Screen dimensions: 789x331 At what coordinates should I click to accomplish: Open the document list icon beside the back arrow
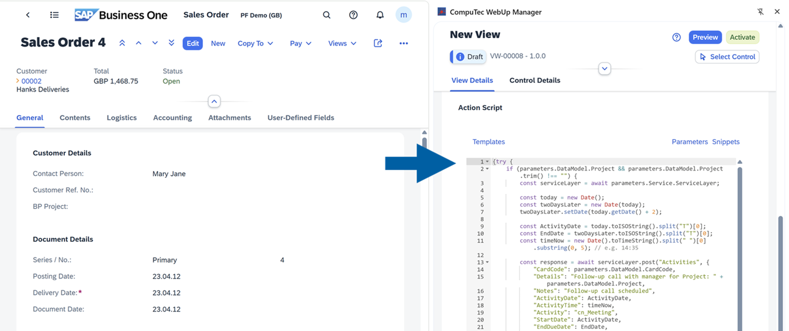[54, 15]
